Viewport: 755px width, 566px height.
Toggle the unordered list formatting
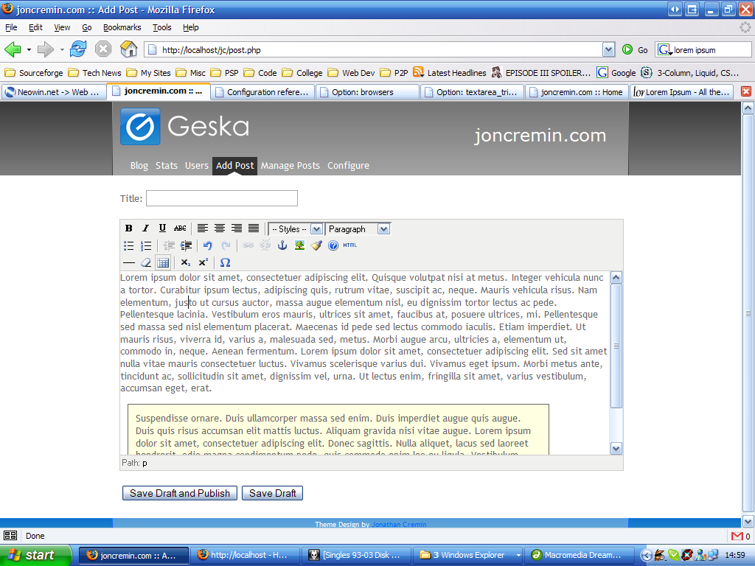pos(128,245)
